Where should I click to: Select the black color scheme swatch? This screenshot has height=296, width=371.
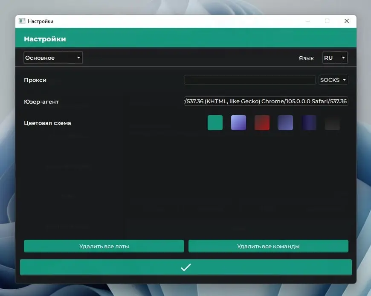pyautogui.click(x=332, y=122)
